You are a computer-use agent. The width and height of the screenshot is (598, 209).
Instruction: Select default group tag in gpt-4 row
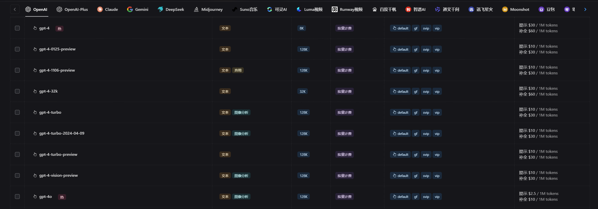(400, 28)
